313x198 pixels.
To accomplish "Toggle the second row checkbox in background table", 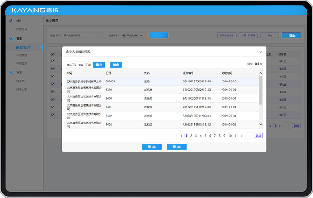I will click(x=53, y=61).
